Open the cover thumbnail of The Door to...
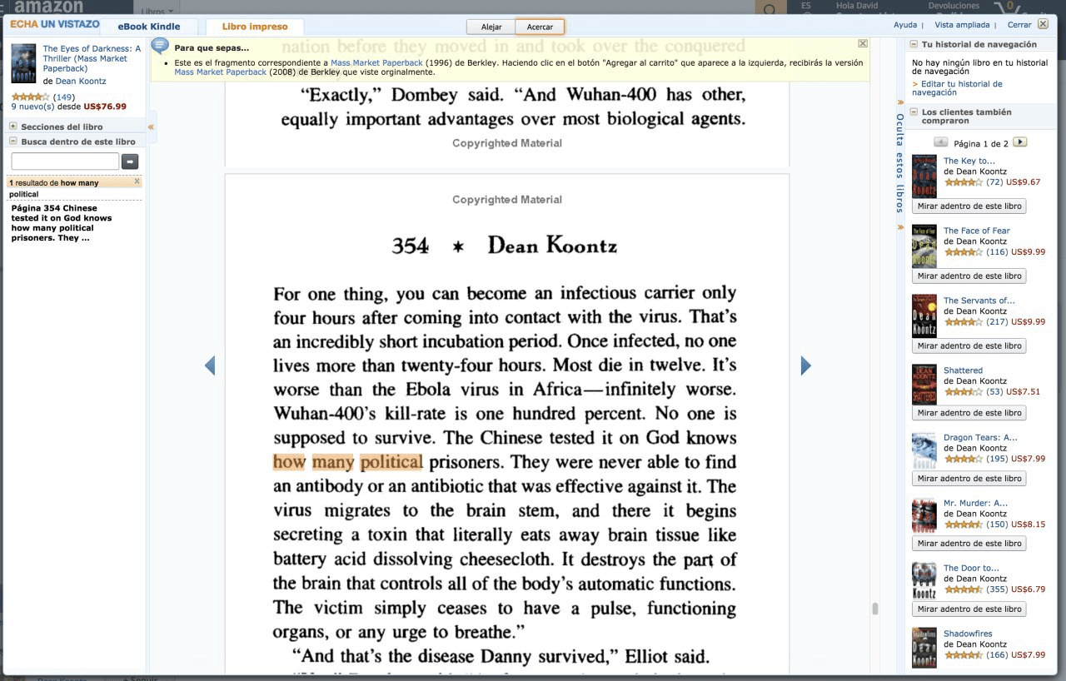Viewport: 1066px width, 681px height. coord(924,581)
